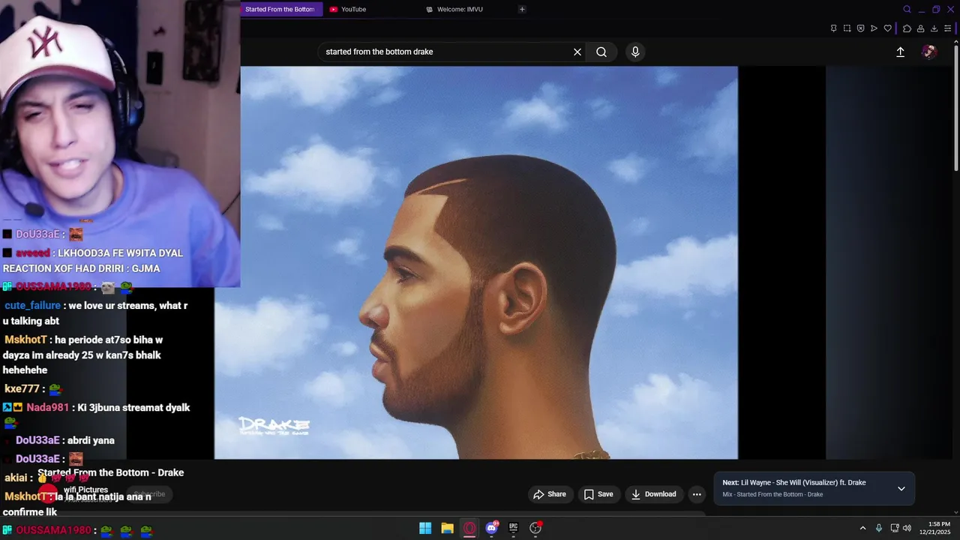
Task: Open the network status tray icon
Action: click(895, 528)
